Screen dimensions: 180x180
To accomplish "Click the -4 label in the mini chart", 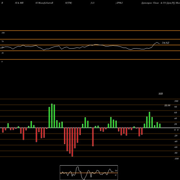I will (116, 175).
